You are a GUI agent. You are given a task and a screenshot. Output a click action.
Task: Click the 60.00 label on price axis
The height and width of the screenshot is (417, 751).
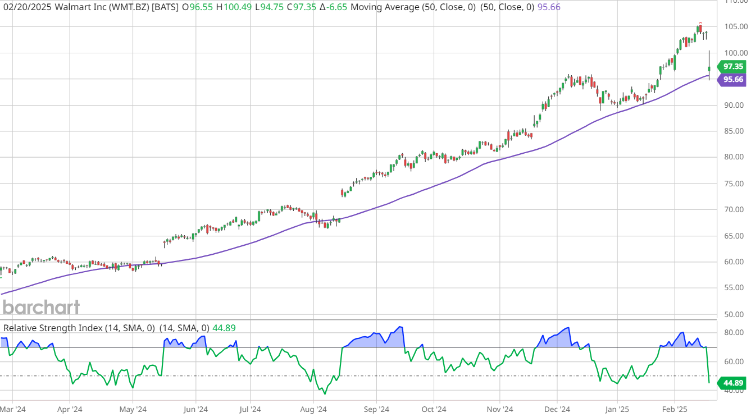[x=735, y=262]
